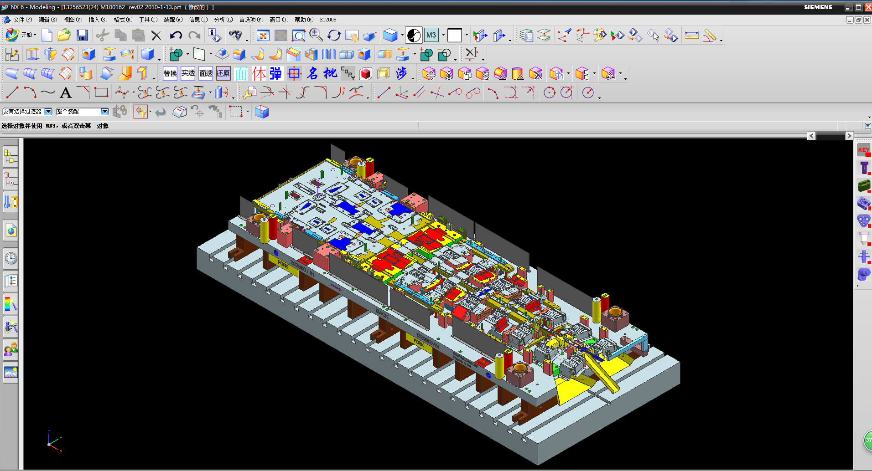This screenshot has width=872, height=471.
Task: Click the WCS orient axes icon
Action: 564,35
